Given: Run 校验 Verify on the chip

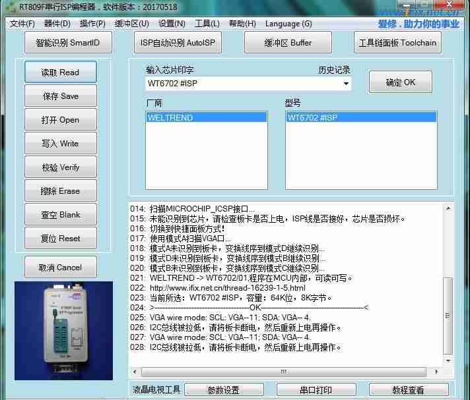Looking at the screenshot, I should tap(60, 167).
